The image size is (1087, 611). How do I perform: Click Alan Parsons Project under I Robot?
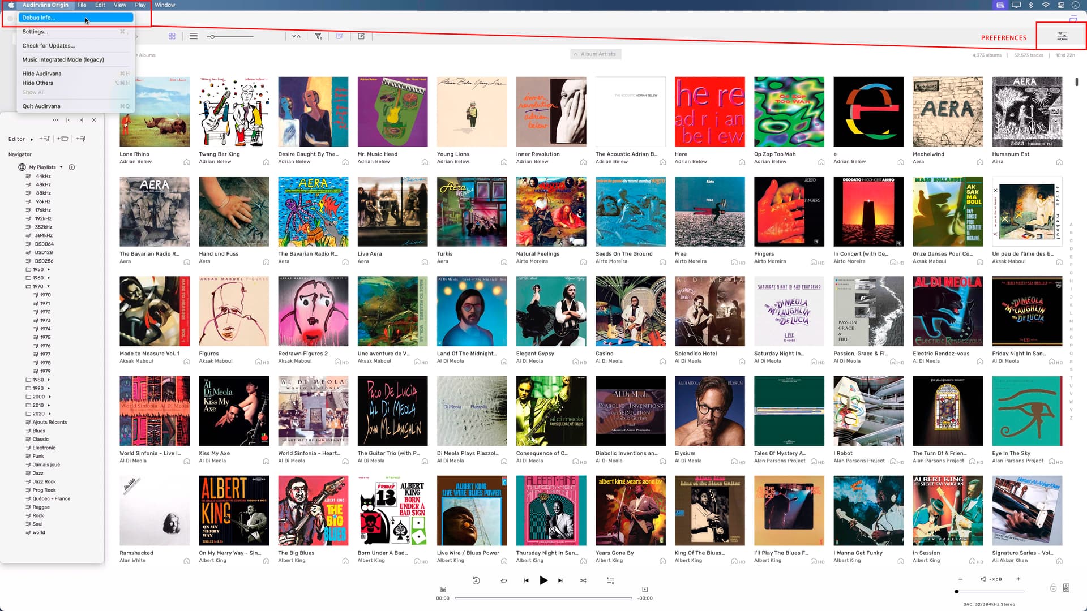[x=859, y=461]
